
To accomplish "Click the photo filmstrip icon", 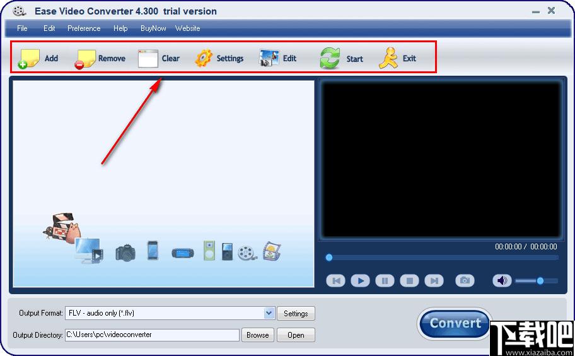I will pyautogui.click(x=272, y=251).
